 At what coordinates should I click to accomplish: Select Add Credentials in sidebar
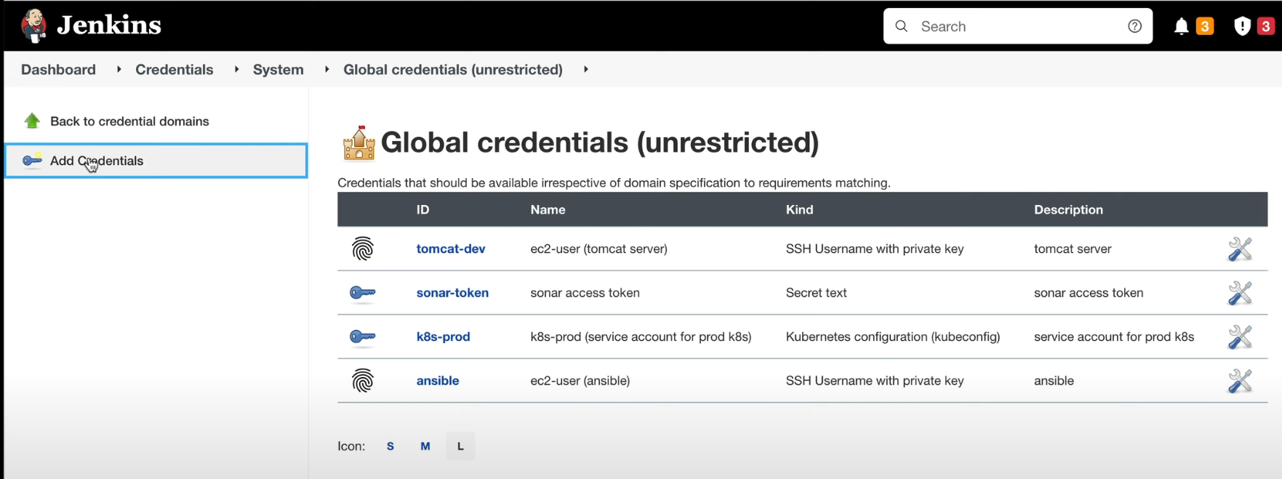pyautogui.click(x=156, y=161)
